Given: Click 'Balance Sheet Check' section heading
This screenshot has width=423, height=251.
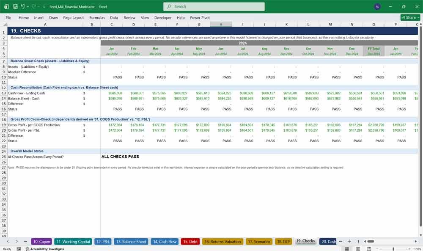Looking at the screenshot, I should click(50, 61).
